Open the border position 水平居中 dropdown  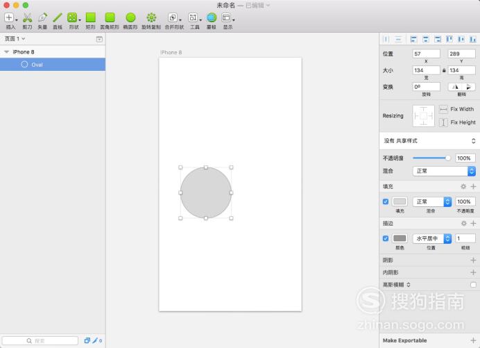click(432, 238)
